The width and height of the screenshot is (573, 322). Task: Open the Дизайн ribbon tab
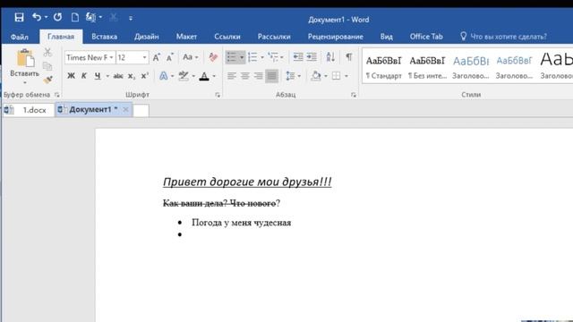[x=146, y=37]
